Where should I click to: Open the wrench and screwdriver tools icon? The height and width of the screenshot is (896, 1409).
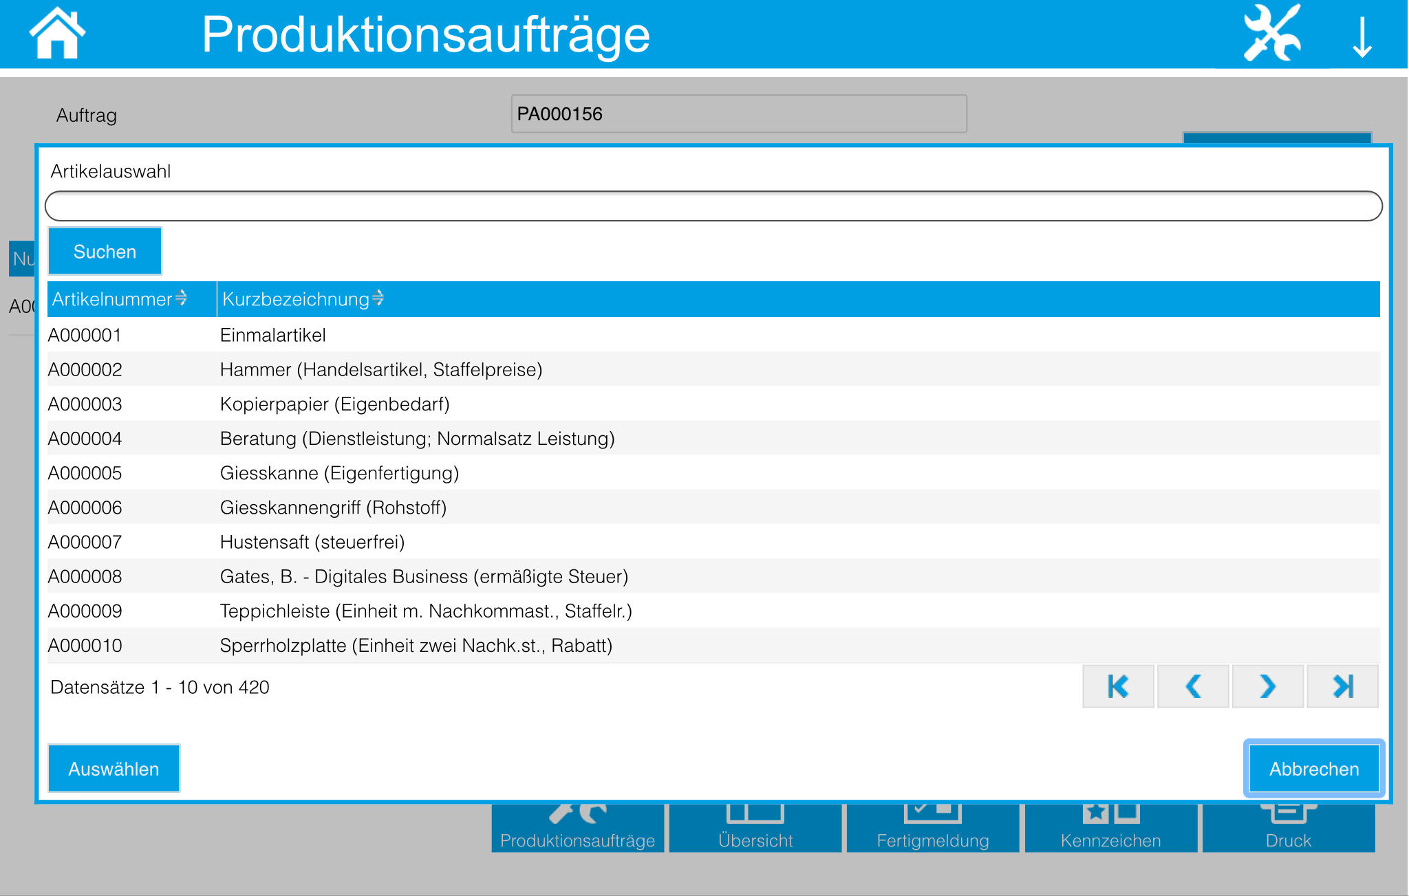pos(1271,33)
